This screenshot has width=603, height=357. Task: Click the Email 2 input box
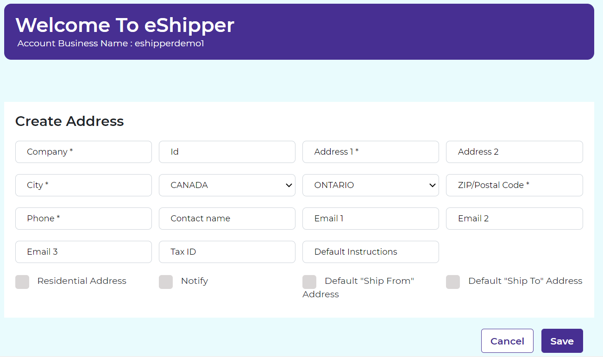[514, 219]
